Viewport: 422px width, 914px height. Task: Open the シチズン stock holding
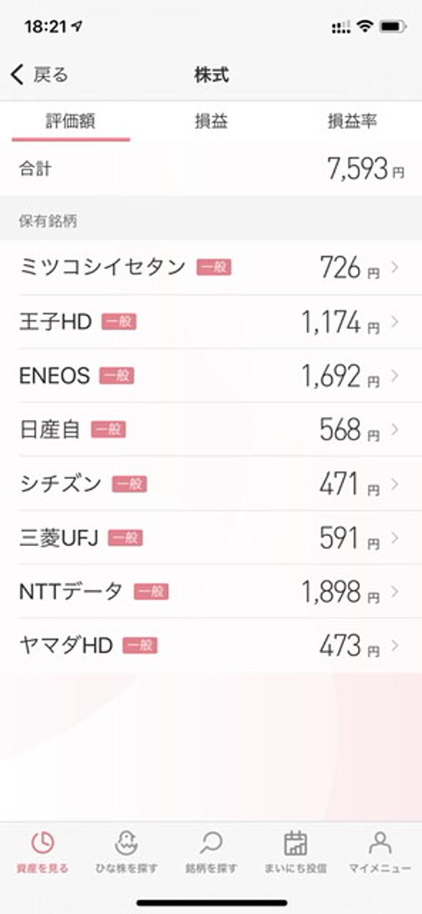(211, 483)
